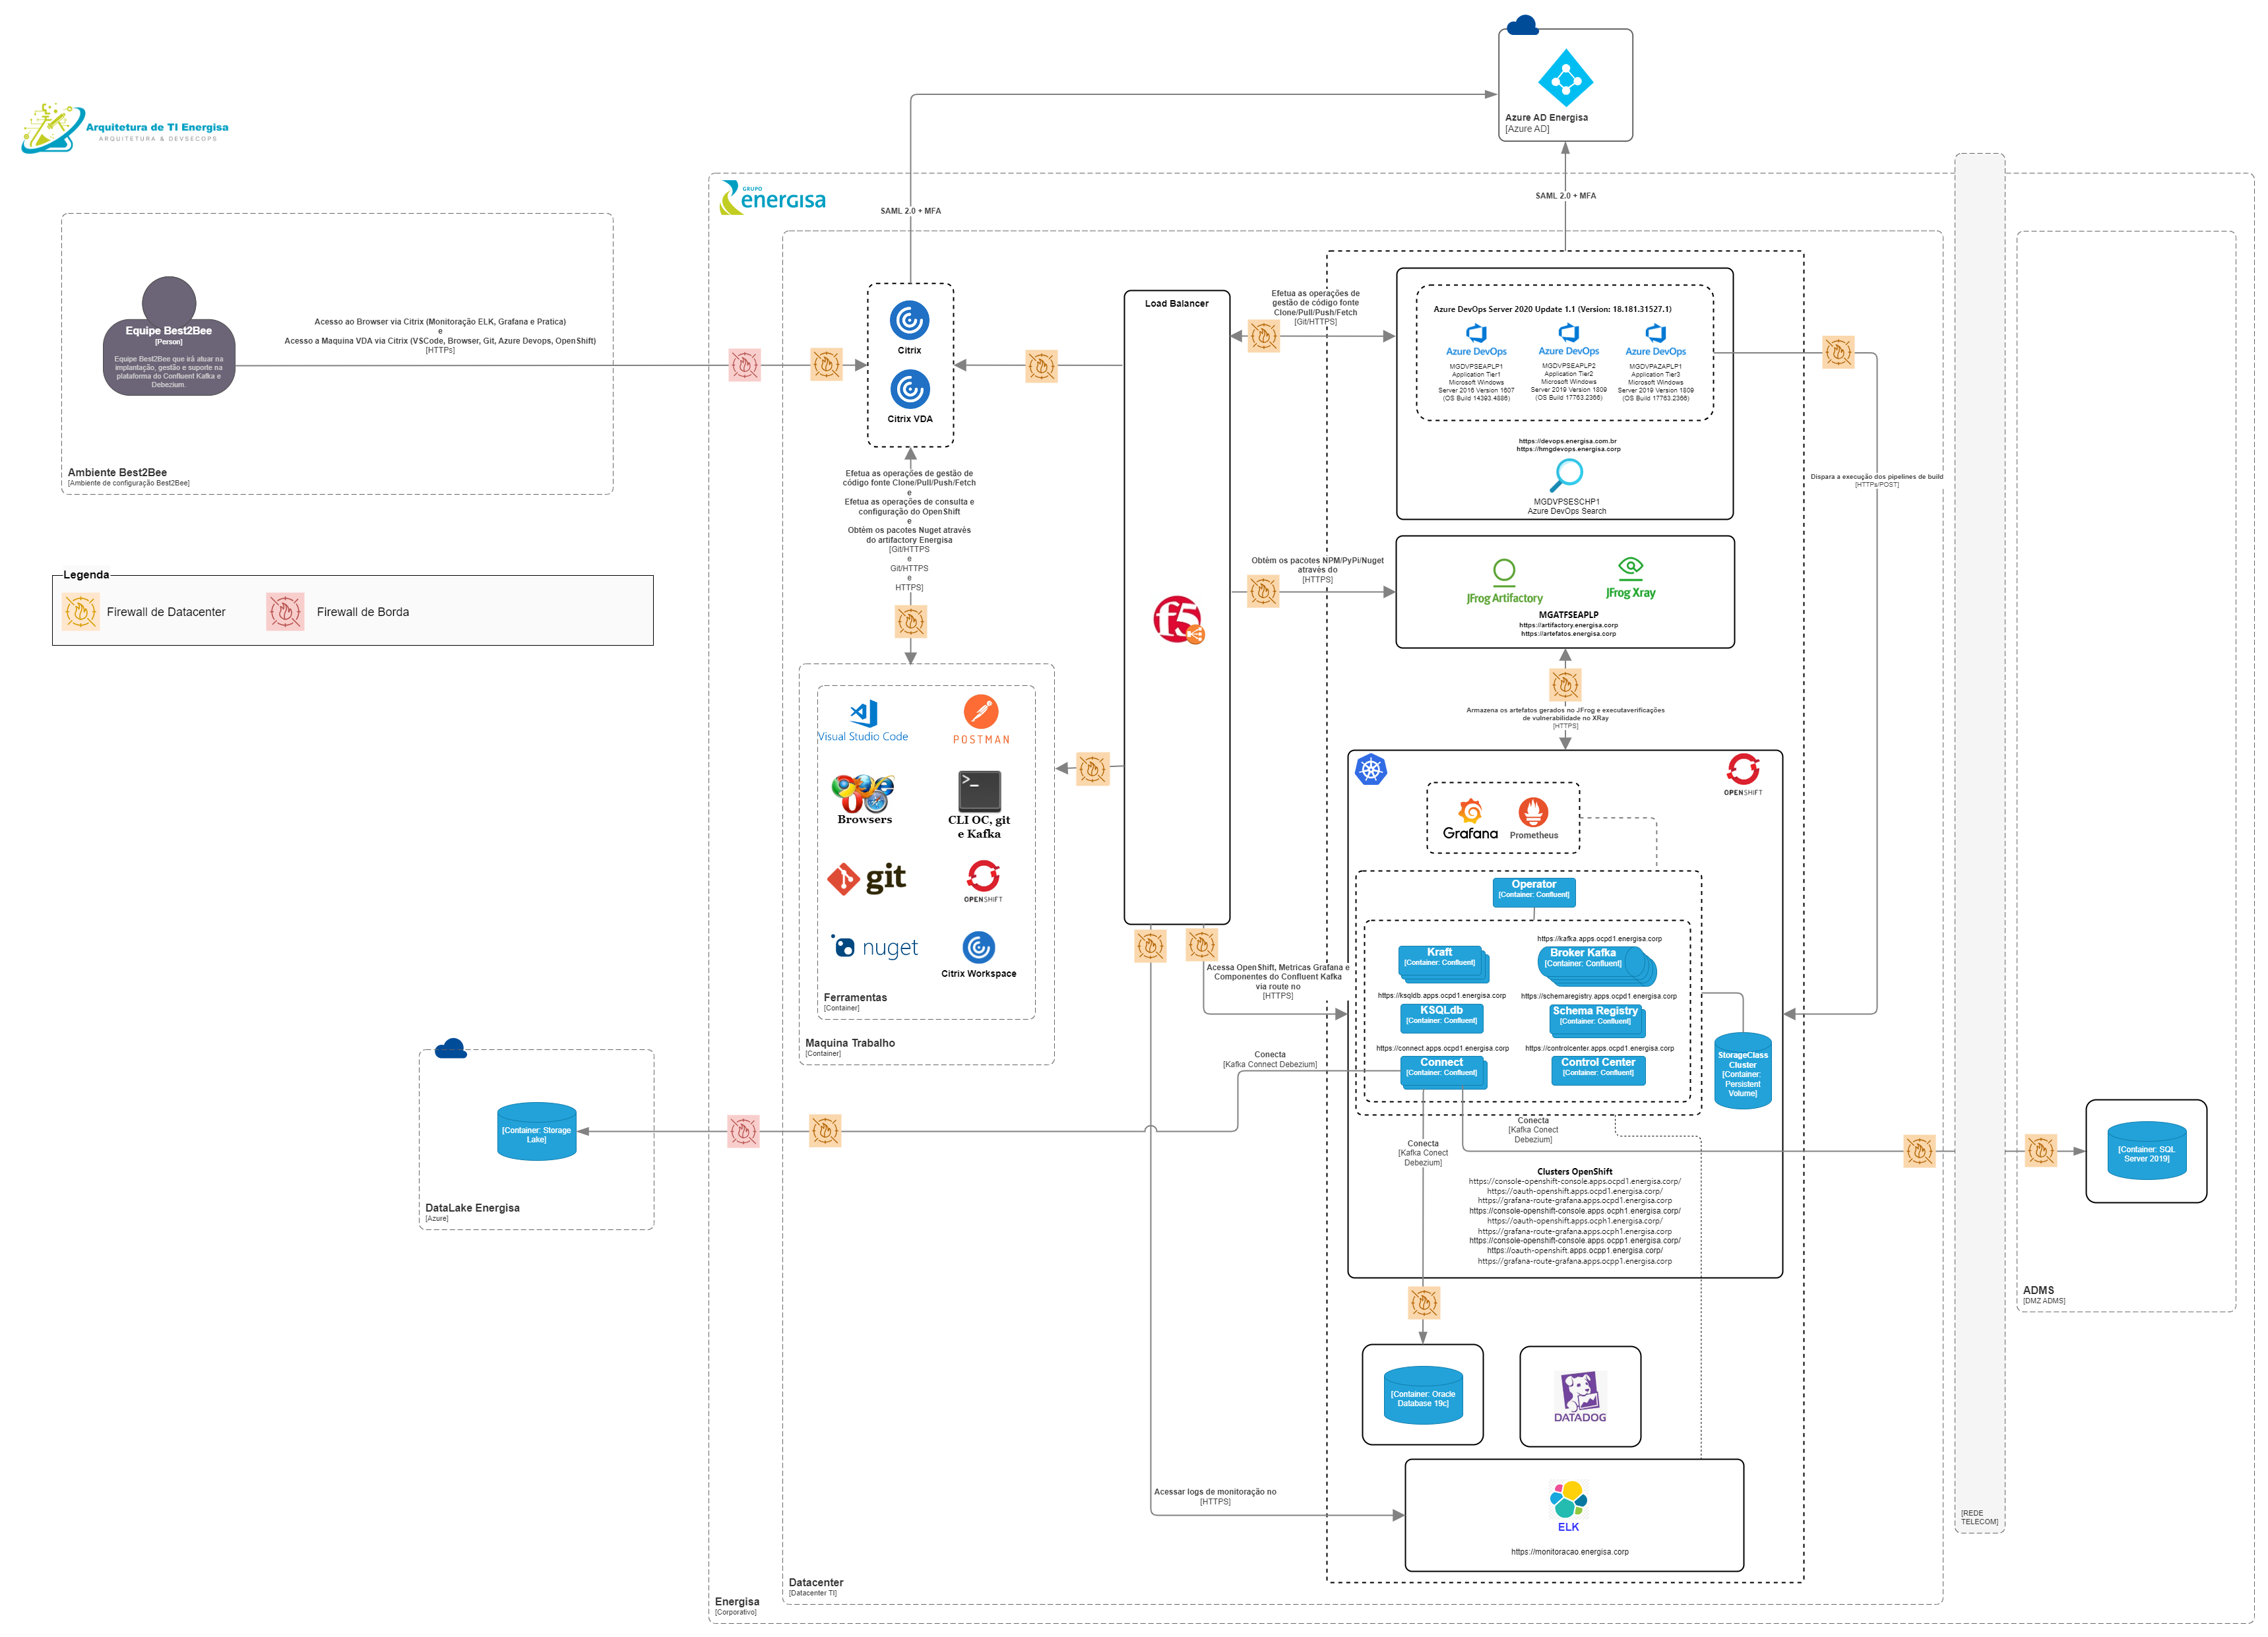The image size is (2268, 1637).
Task: Click the Legenda title
Action: [86, 574]
